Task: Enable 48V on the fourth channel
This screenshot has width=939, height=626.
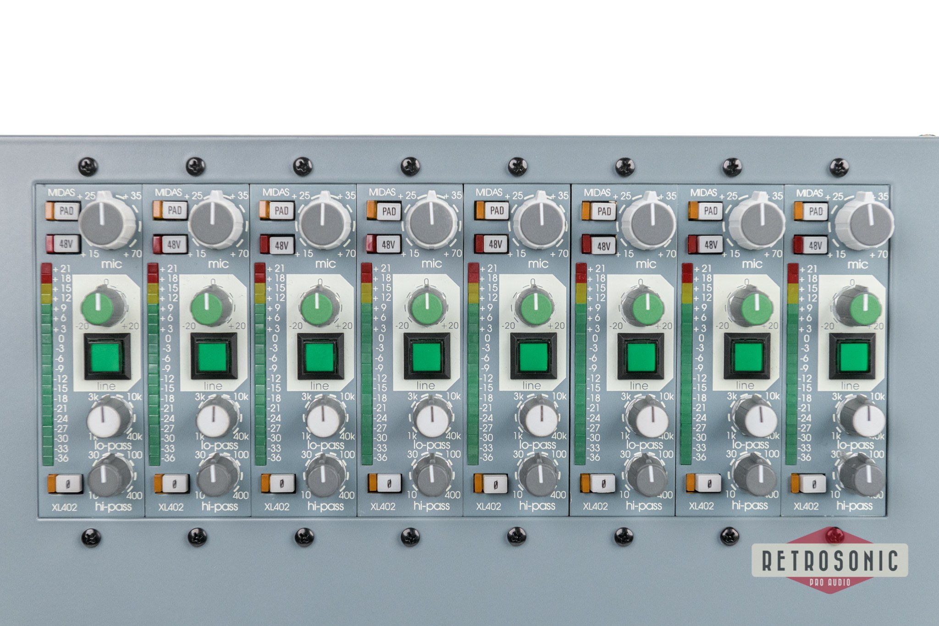Action: [x=384, y=244]
